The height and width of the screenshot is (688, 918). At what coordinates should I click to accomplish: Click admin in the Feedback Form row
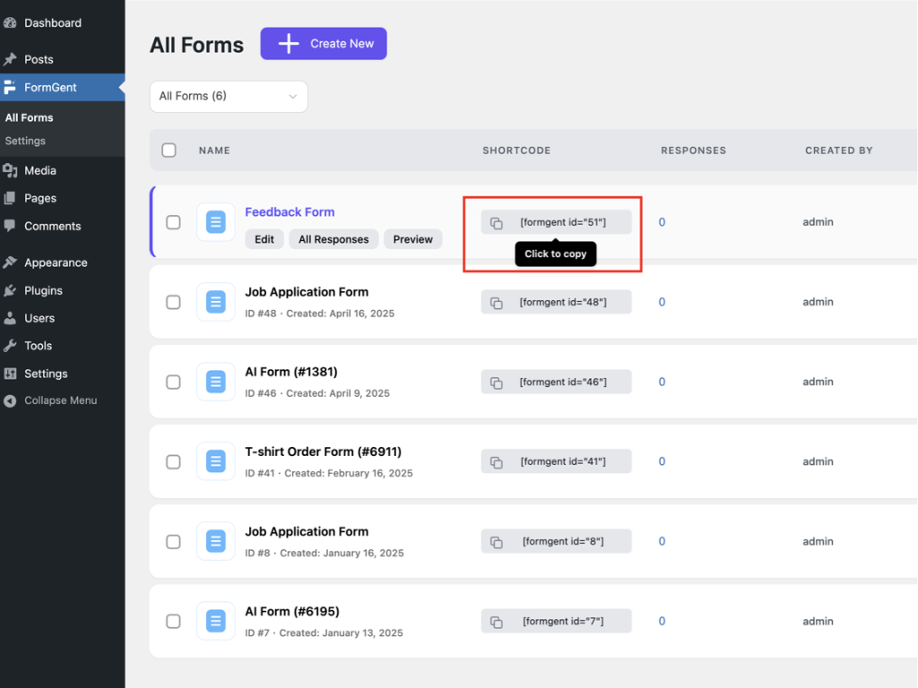coord(818,222)
